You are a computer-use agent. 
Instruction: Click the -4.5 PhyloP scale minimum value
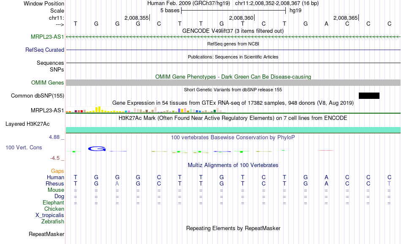point(55,158)
